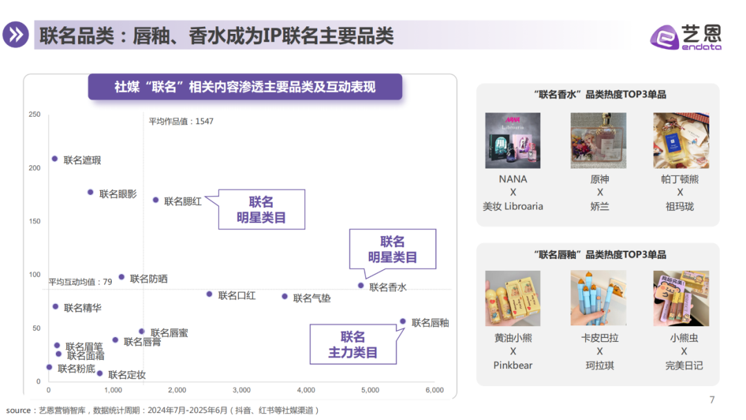Click the 珂拉琪 brand caption
The width and height of the screenshot is (746, 420).
(x=600, y=365)
